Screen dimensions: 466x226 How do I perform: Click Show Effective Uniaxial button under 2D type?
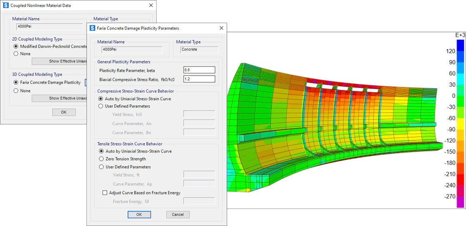click(x=59, y=61)
